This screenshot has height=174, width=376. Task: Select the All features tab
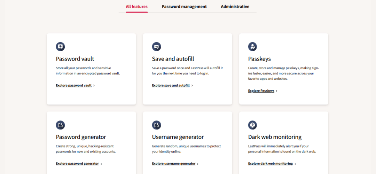[x=137, y=7]
